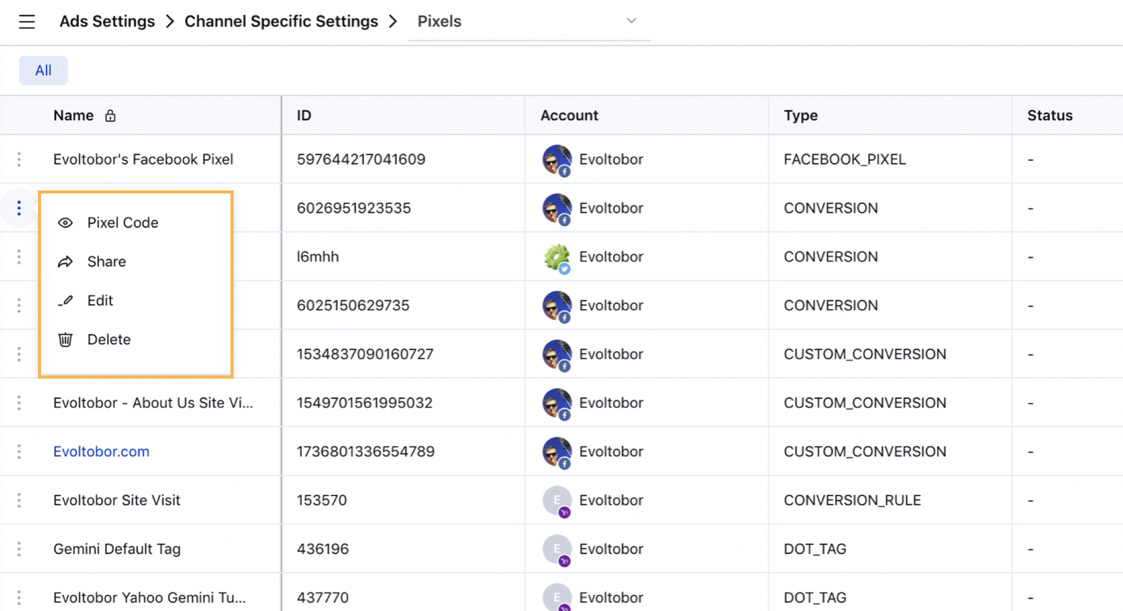Click the Evoltobor.com hyperlink

point(102,452)
